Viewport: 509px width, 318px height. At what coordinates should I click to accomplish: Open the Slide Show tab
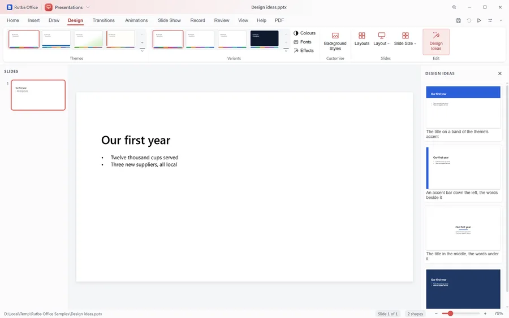tap(169, 20)
